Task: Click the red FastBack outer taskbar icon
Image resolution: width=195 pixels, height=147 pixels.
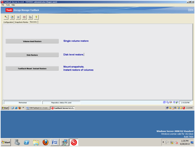Action: 74,142
